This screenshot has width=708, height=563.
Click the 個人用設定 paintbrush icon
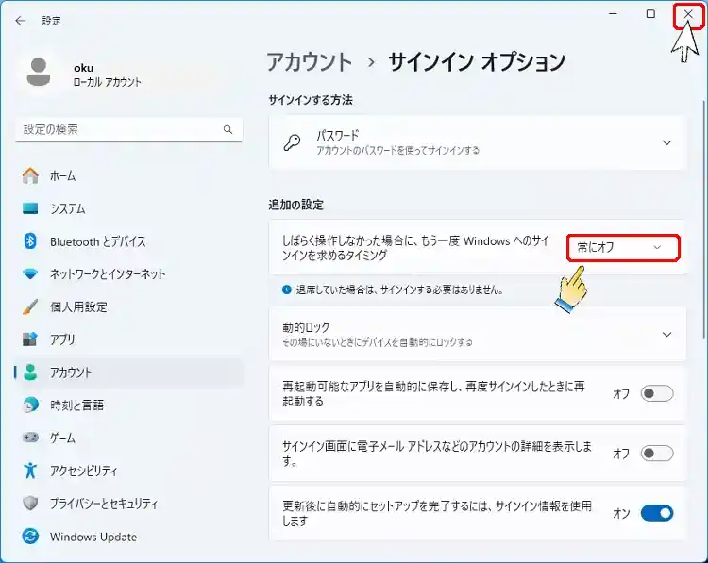(30, 306)
